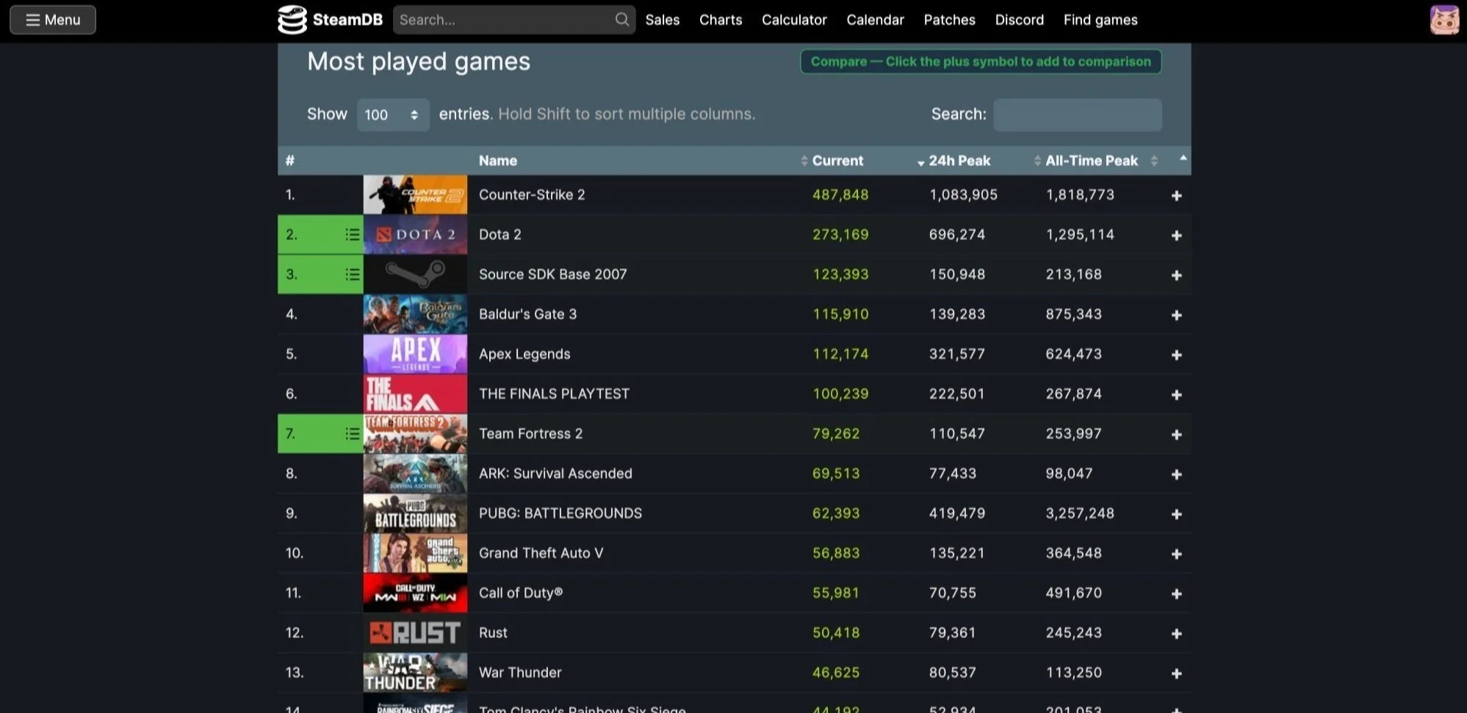The height and width of the screenshot is (713, 1467).
Task: Open Dota 2 game thumbnail
Action: click(x=415, y=234)
